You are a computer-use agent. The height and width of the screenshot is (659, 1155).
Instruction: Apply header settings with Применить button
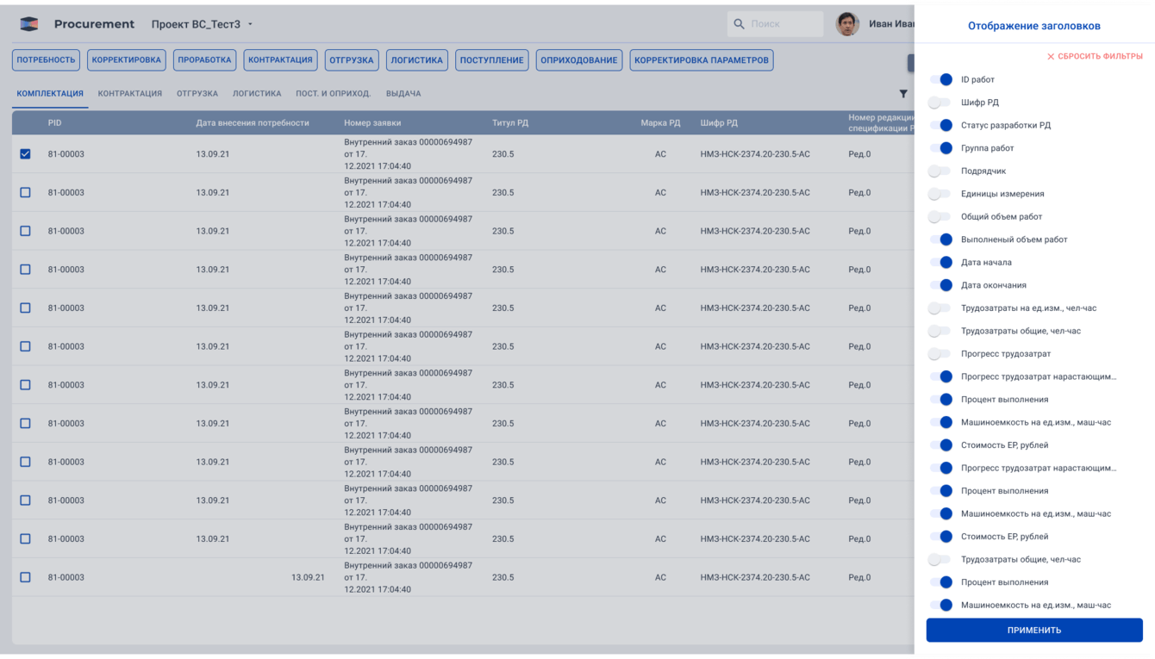coord(1034,630)
